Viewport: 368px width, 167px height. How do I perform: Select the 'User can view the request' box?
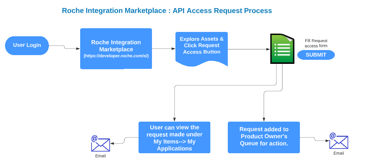pyautogui.click(x=174, y=138)
